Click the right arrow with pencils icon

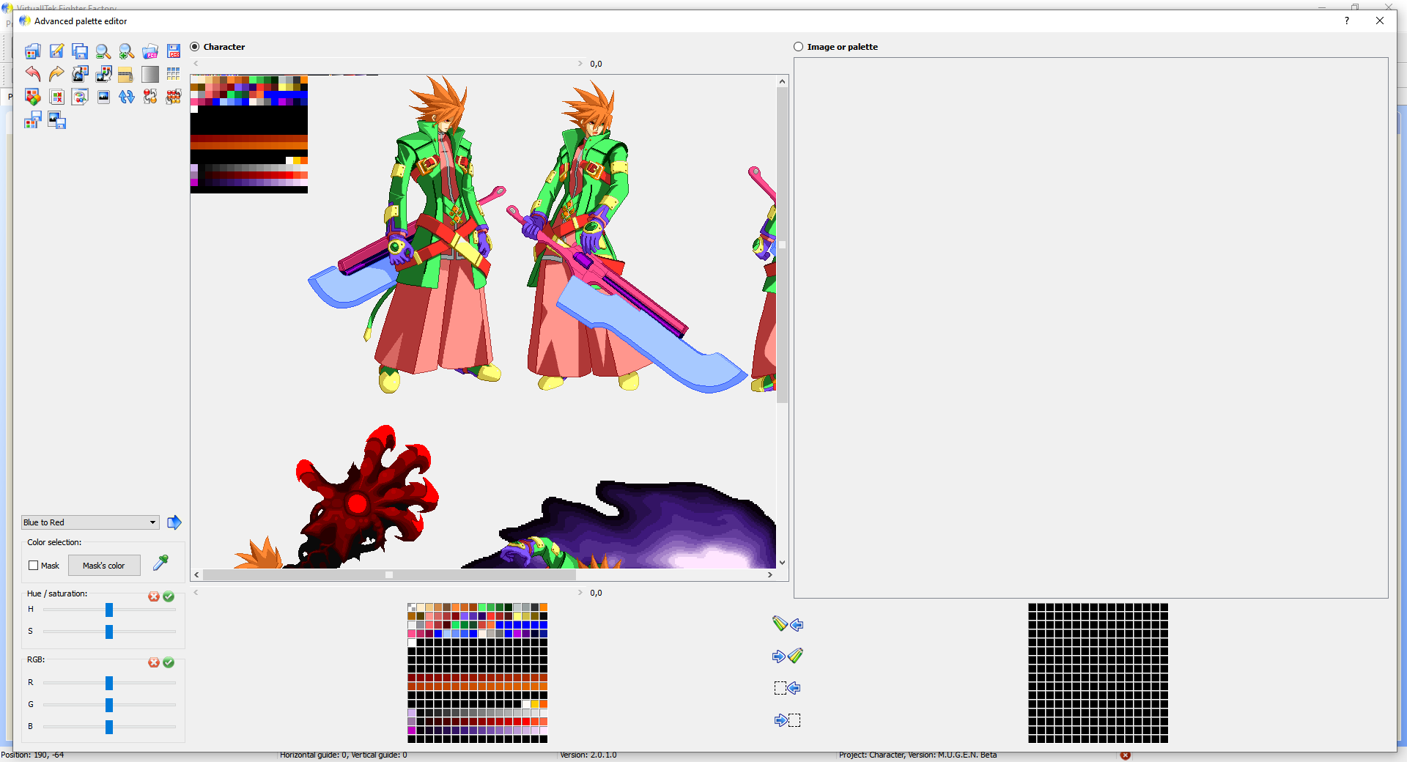pos(788,656)
